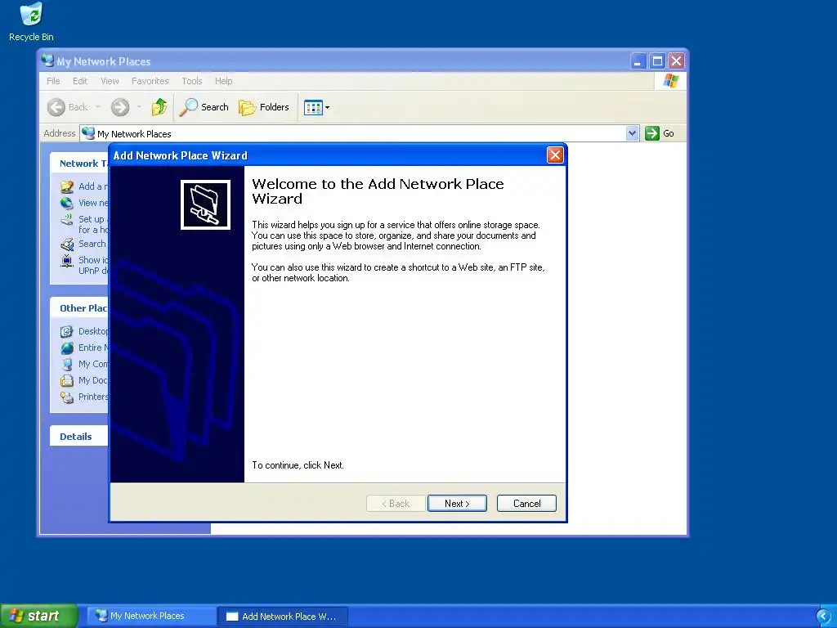Open My Computer icon in Other Places
The height and width of the screenshot is (628, 837).
click(x=67, y=364)
